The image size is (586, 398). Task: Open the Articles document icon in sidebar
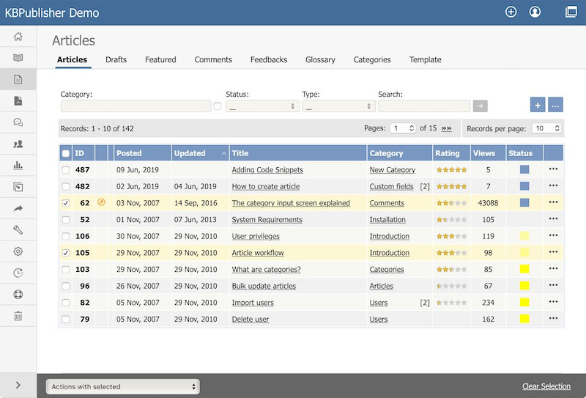[x=18, y=79]
